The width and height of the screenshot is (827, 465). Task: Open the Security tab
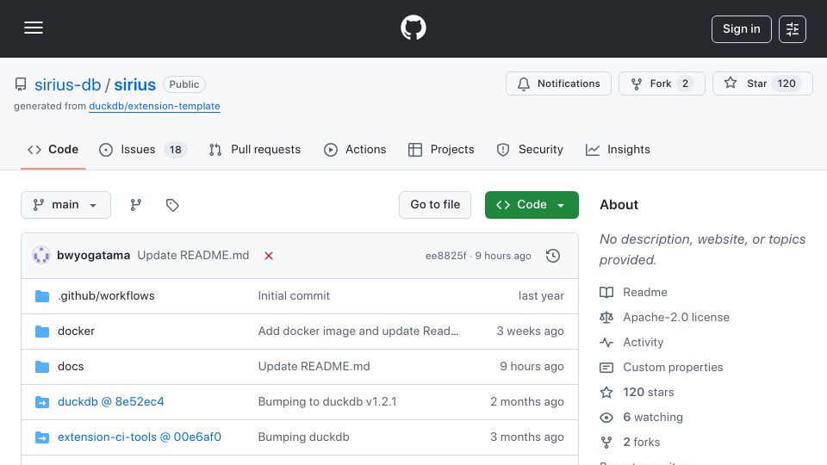click(x=530, y=150)
